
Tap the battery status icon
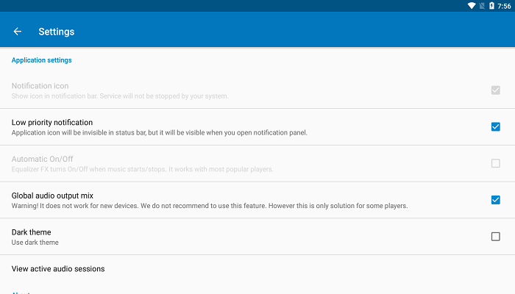tap(491, 6)
